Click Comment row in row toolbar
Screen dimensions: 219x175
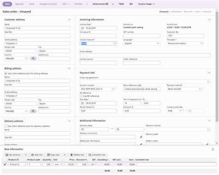tap(97, 155)
